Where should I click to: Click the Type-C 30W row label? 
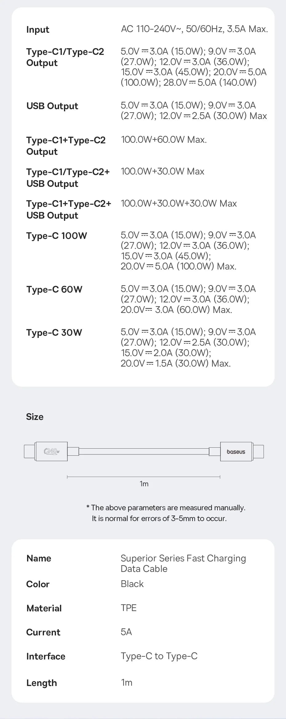54,333
